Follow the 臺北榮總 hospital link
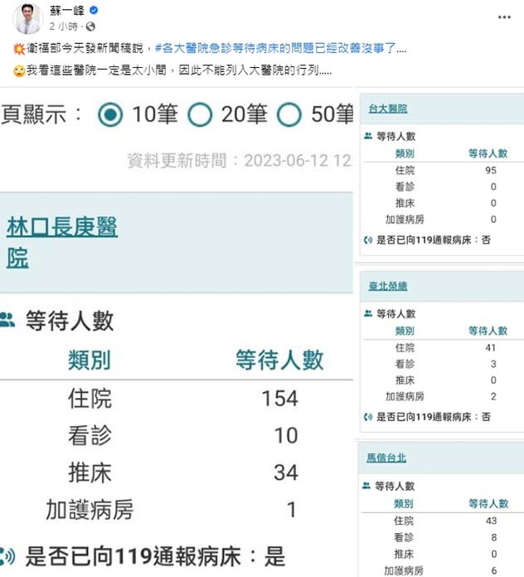524x577 pixels. pos(388,286)
